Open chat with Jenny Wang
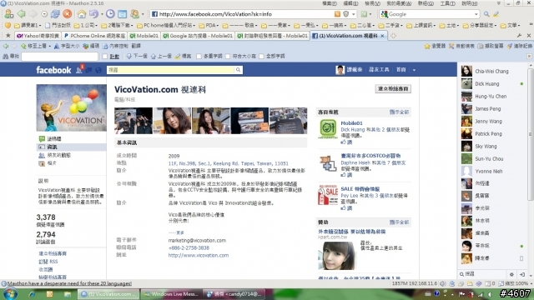This screenshot has height=300, width=534. pos(492,121)
